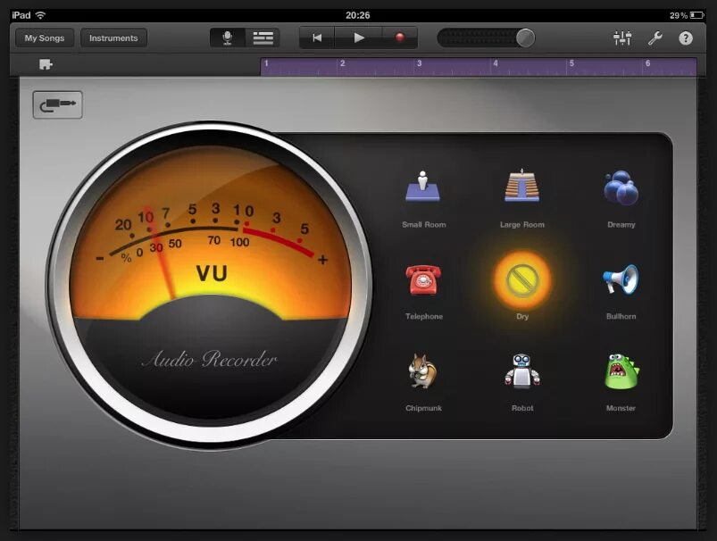Open the help question mark
The height and width of the screenshot is (541, 717).
(686, 38)
